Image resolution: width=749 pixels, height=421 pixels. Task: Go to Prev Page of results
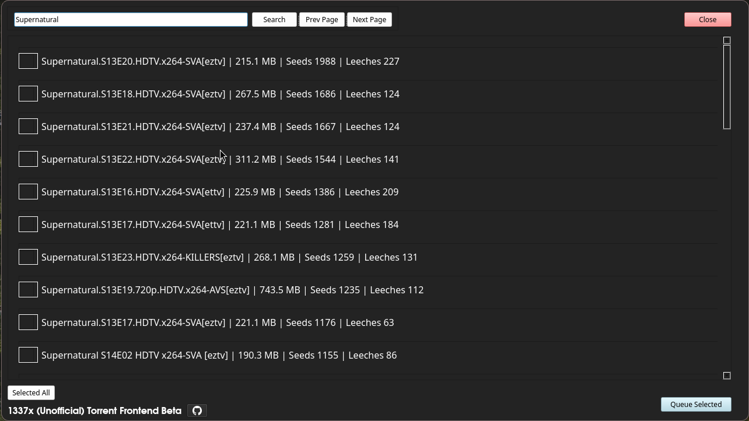[321, 19]
